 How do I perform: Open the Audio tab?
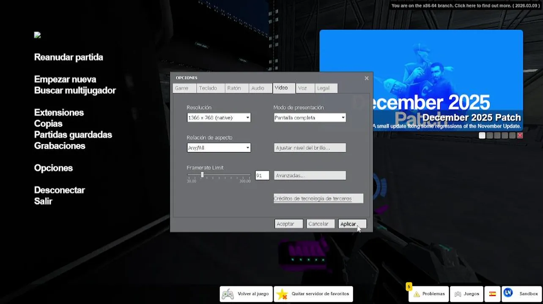click(261, 88)
